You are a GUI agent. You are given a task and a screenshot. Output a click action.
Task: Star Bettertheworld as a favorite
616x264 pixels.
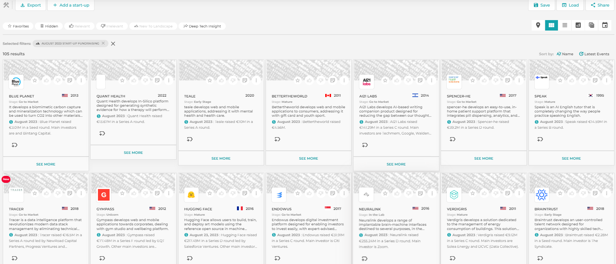pos(298,80)
